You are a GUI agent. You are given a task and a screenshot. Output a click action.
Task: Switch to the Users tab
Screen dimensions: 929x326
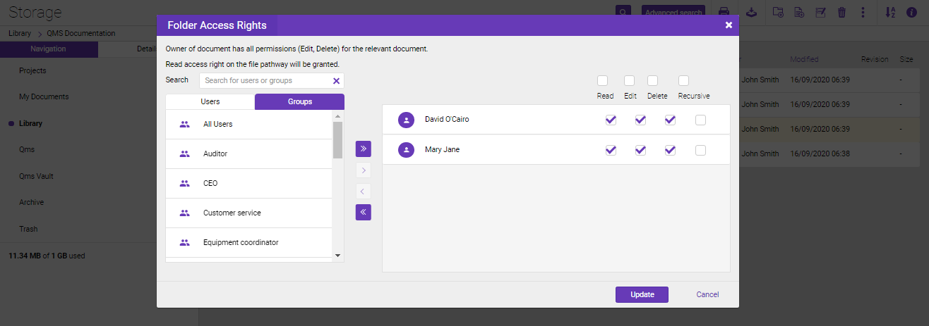click(x=210, y=101)
